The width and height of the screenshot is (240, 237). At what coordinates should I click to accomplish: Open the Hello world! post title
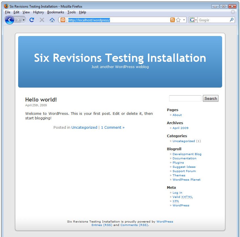(x=41, y=100)
